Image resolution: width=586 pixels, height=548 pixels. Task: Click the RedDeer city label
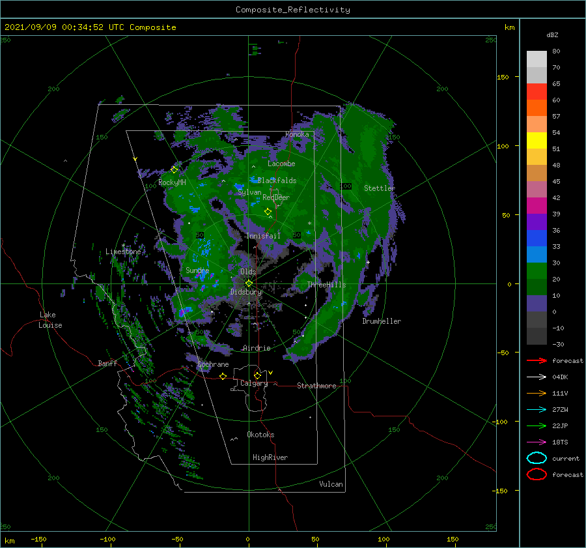click(x=276, y=197)
